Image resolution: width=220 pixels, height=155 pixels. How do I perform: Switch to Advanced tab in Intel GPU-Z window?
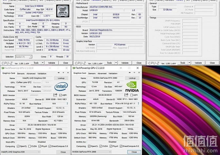click(31, 73)
